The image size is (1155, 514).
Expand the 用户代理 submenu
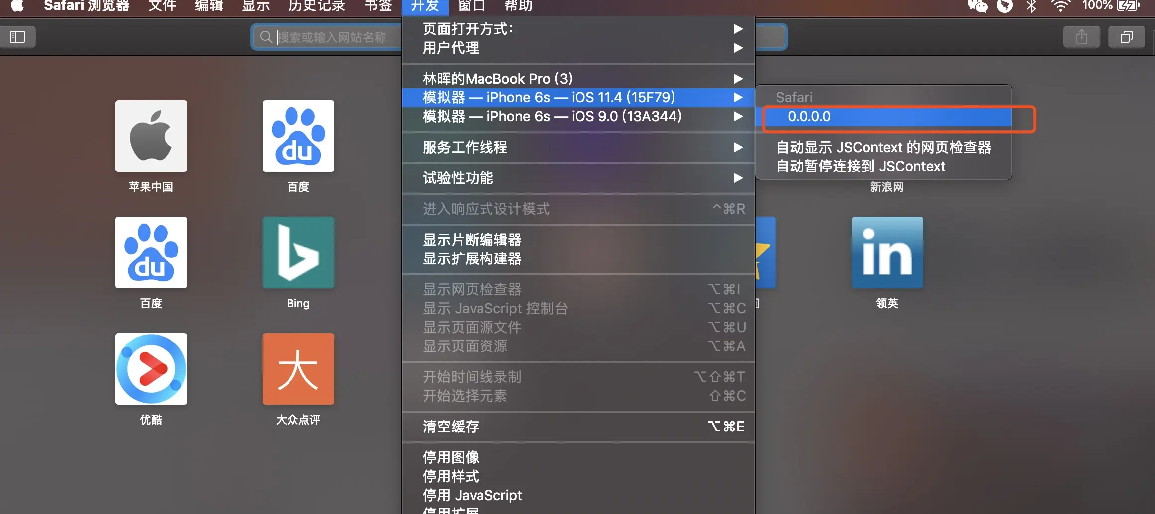coord(578,48)
